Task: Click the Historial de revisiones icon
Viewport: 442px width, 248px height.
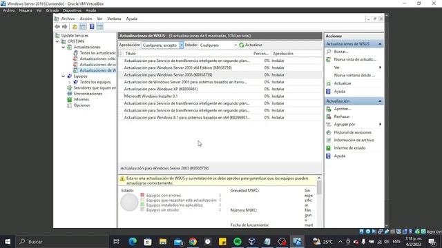Action: pyautogui.click(x=329, y=132)
